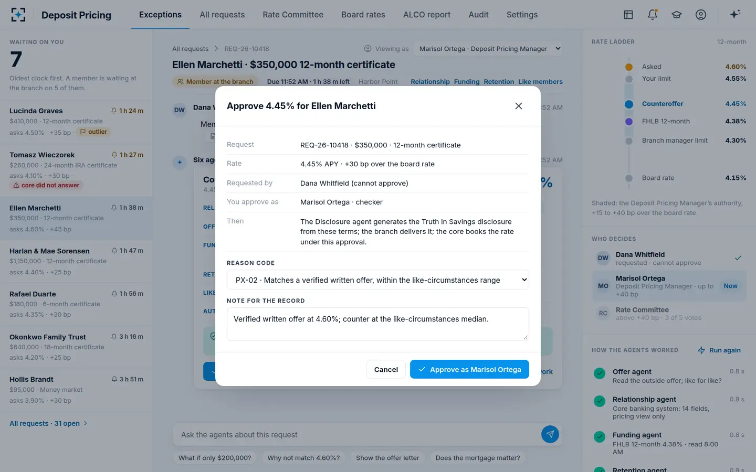Open the user profile icon

coord(701,15)
